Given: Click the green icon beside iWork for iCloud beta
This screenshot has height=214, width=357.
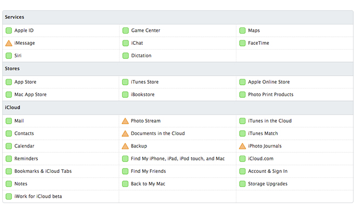Looking at the screenshot, I should click(x=9, y=196).
